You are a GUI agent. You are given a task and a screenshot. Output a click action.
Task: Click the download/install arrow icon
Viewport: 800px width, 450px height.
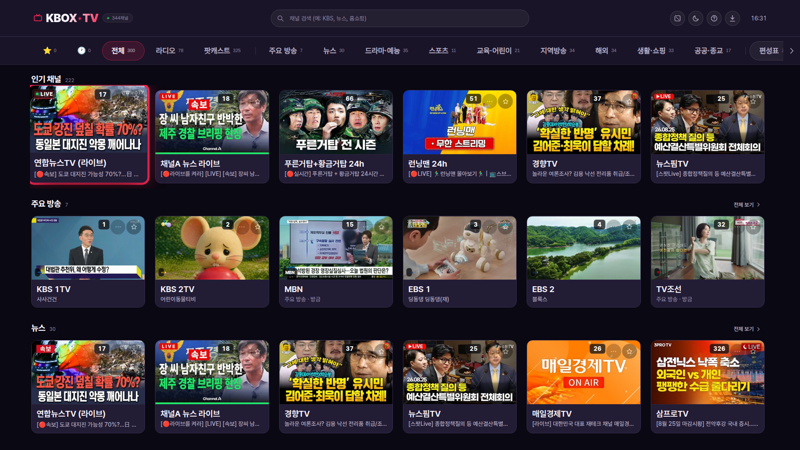point(732,18)
